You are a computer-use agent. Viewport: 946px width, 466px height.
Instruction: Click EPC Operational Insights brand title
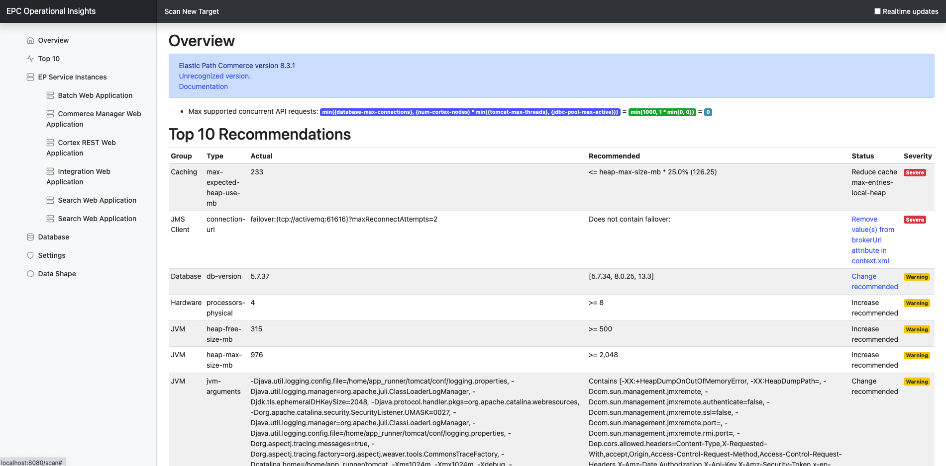tap(51, 11)
